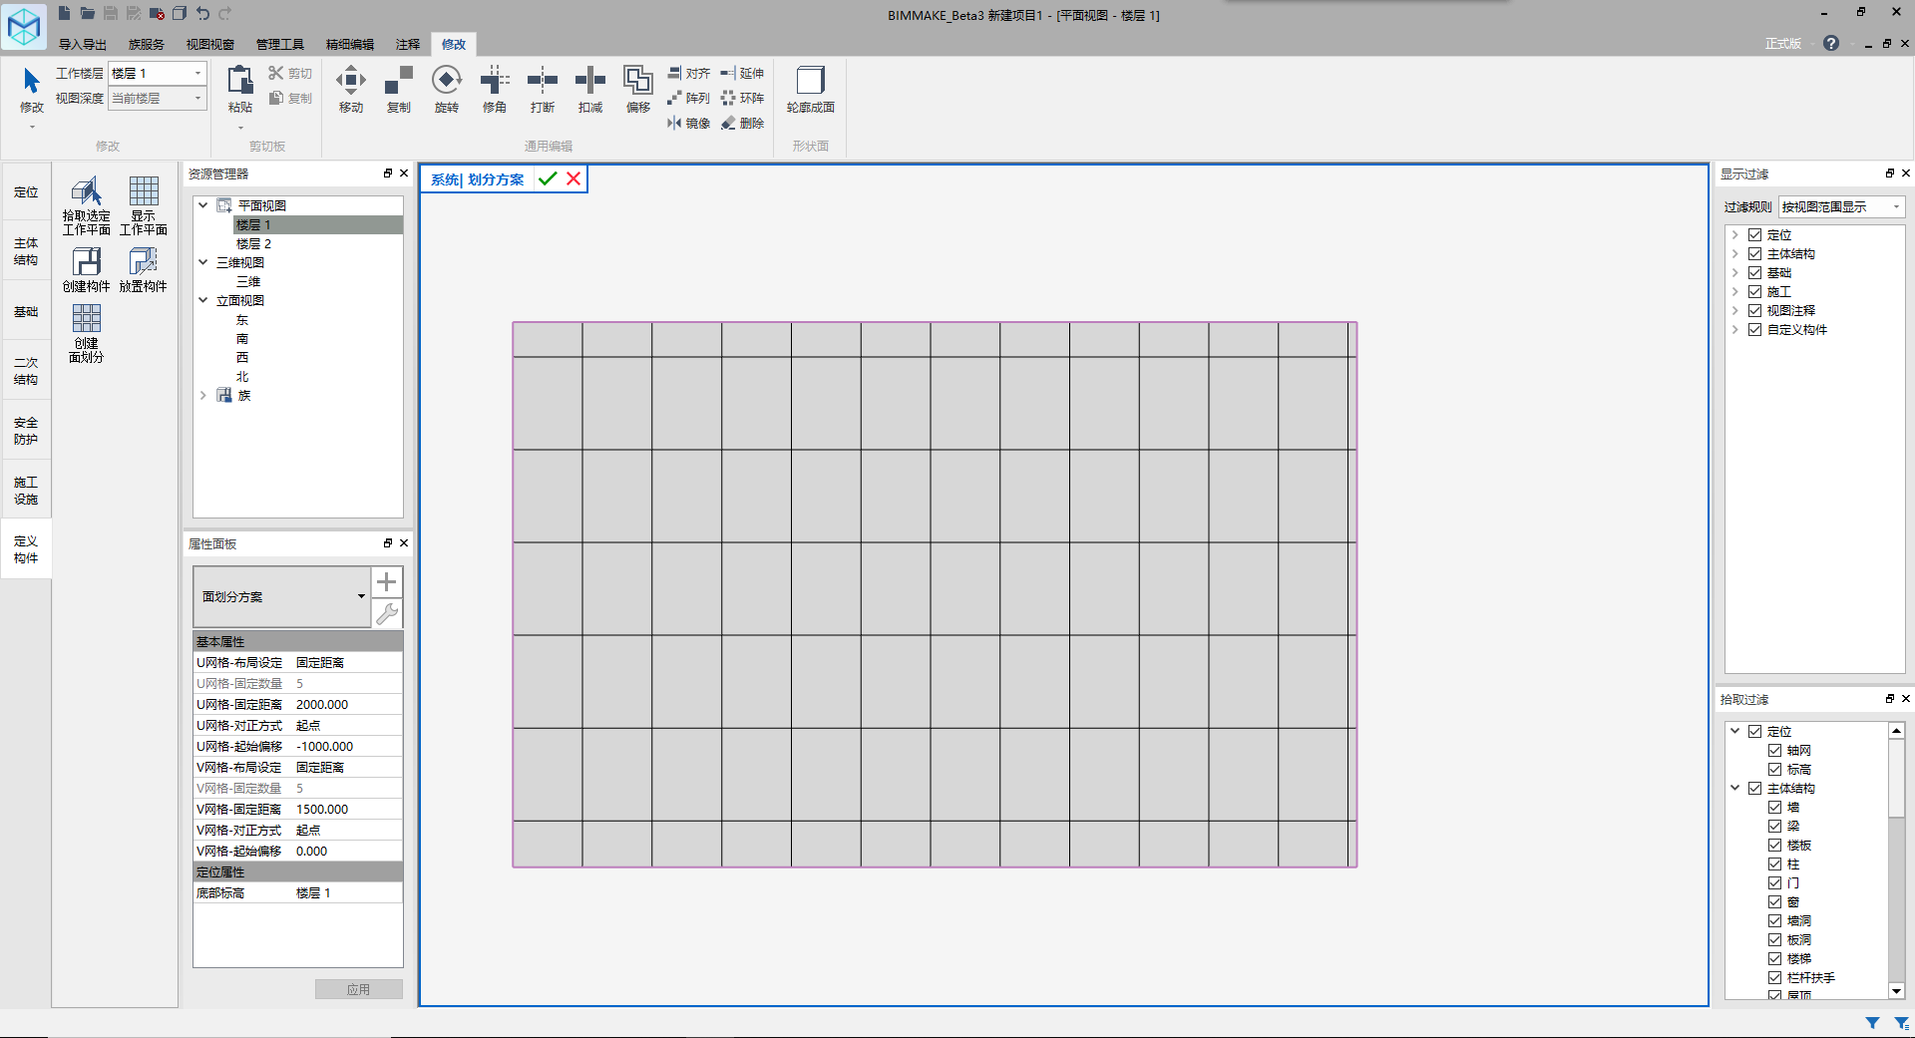Uncheck 视图注释 in 显示过滤 panel
Viewport: 1915px width, 1038px height.
[x=1754, y=310]
